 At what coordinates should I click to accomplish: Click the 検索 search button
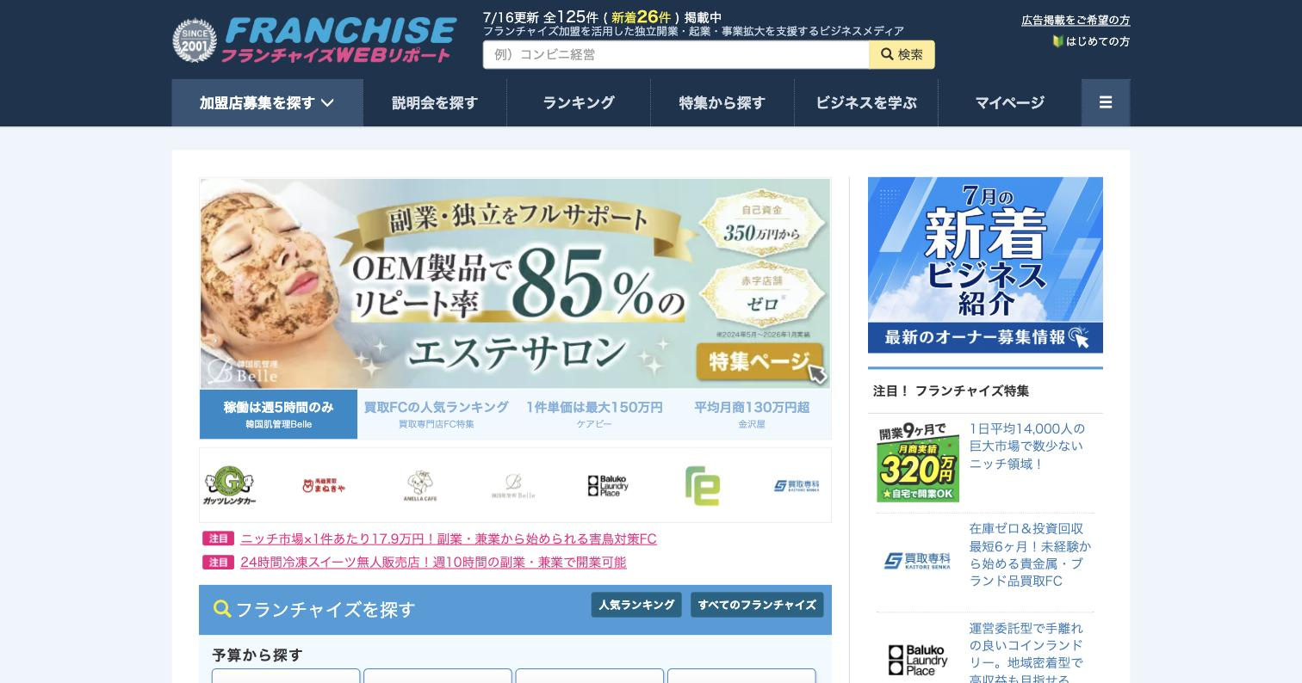click(x=902, y=54)
